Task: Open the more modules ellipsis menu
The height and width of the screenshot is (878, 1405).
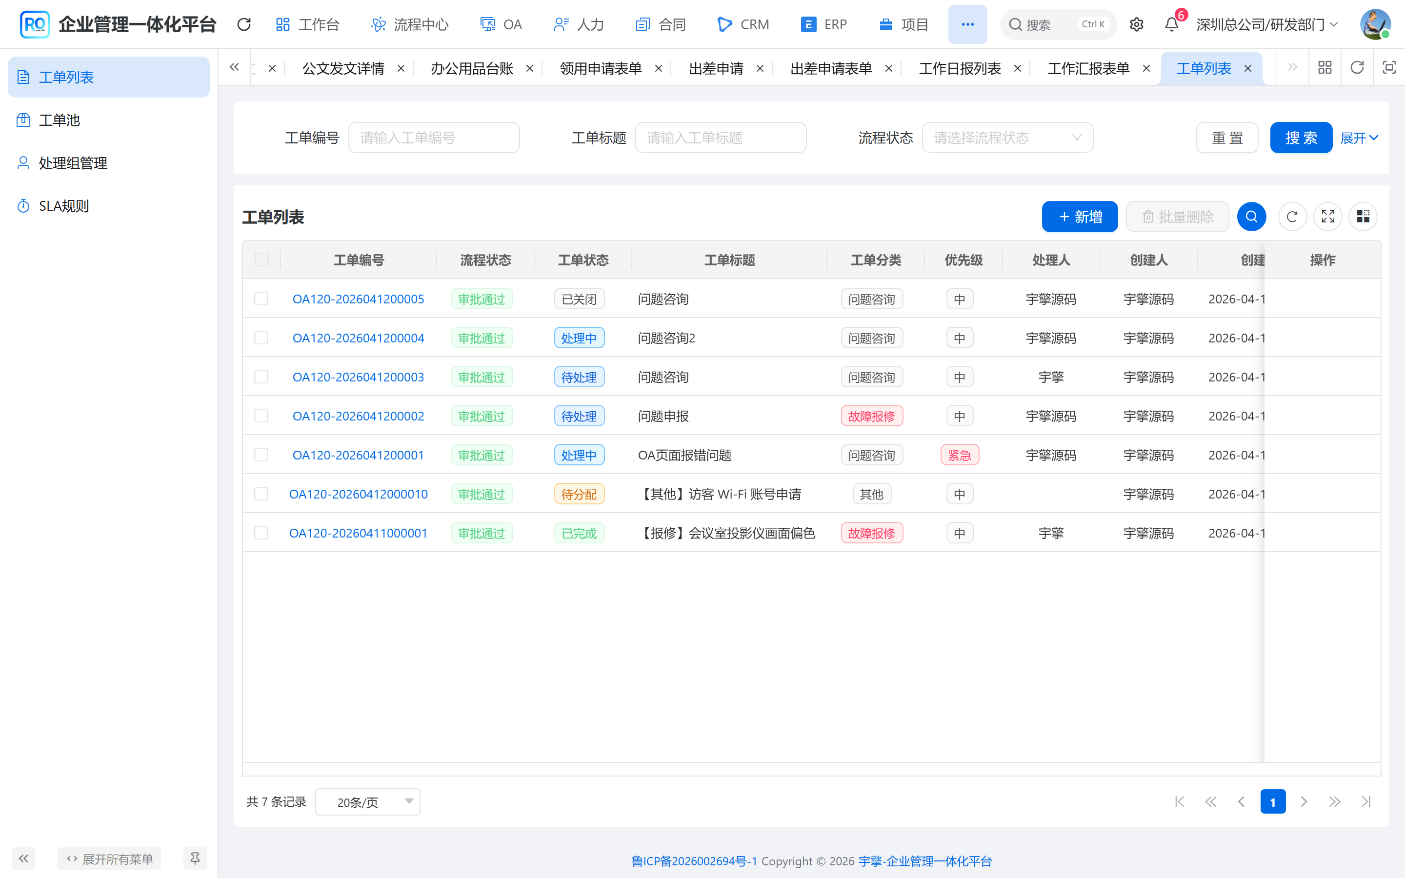Action: pyautogui.click(x=967, y=24)
